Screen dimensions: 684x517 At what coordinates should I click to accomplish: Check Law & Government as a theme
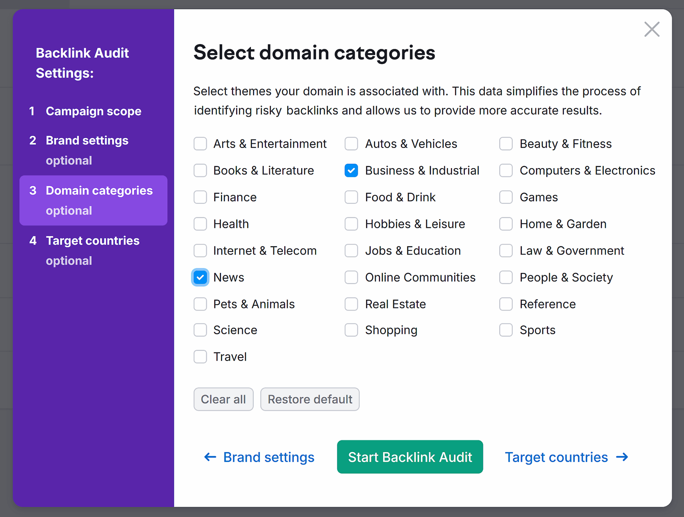point(506,250)
